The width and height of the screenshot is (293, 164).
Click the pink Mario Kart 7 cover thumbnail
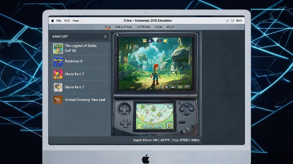(58, 74)
